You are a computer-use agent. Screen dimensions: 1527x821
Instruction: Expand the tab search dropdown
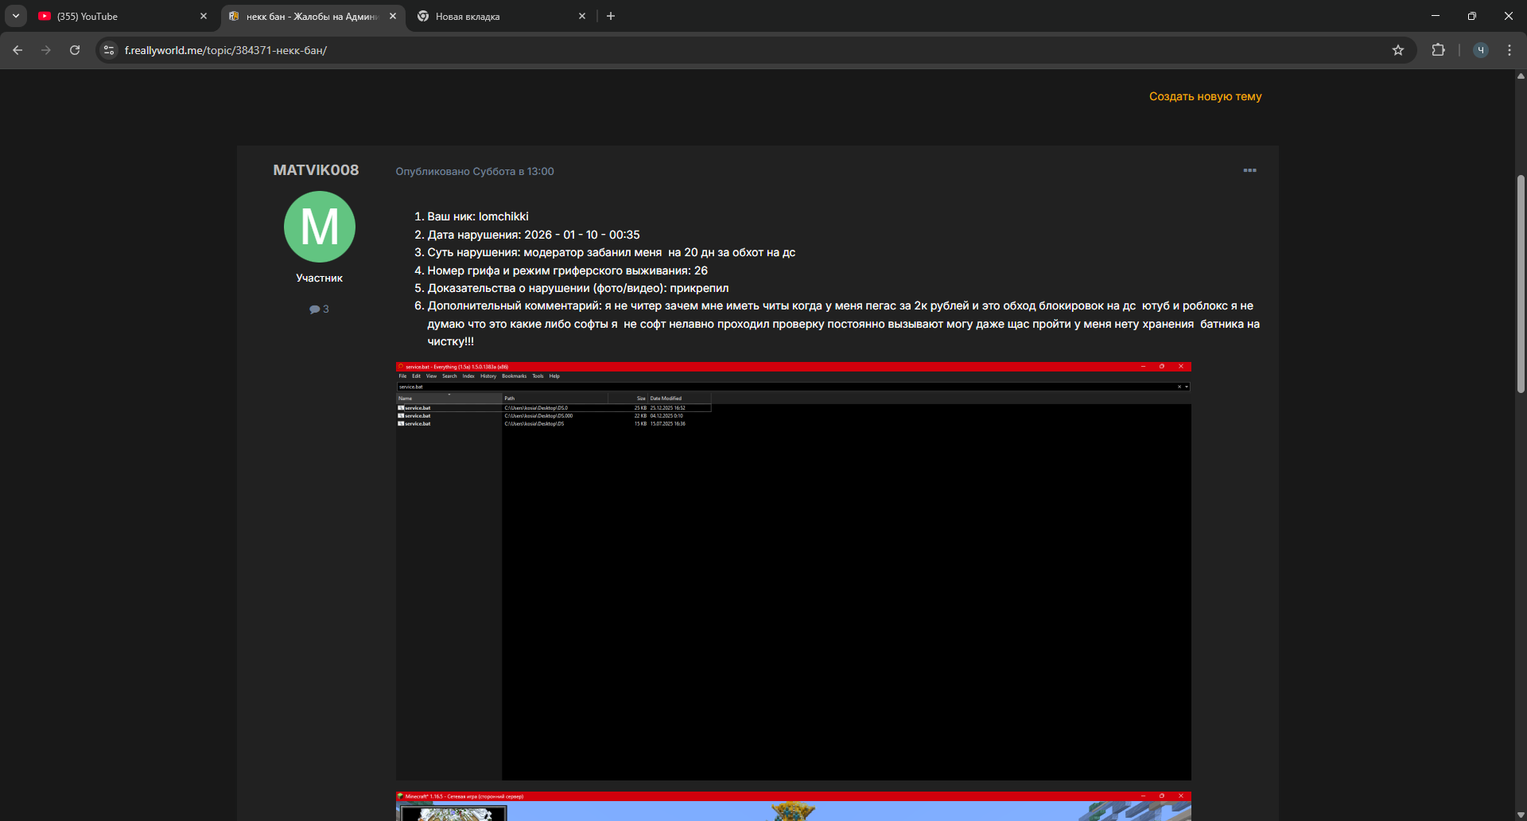(x=16, y=16)
